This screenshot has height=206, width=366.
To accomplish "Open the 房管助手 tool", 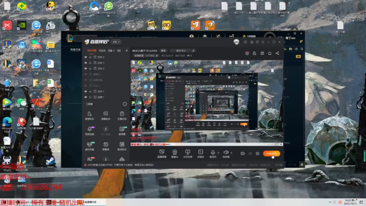I will [89, 116].
